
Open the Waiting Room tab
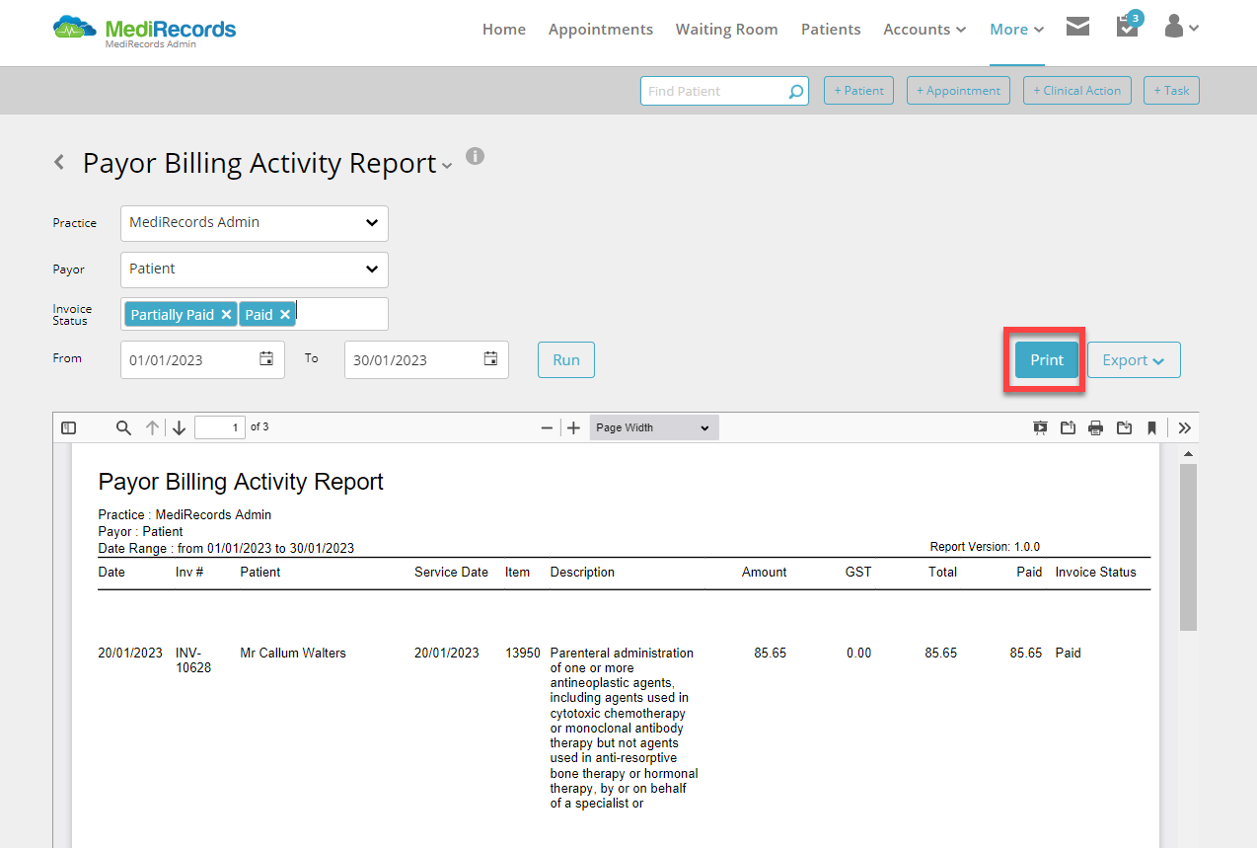pyautogui.click(x=727, y=30)
